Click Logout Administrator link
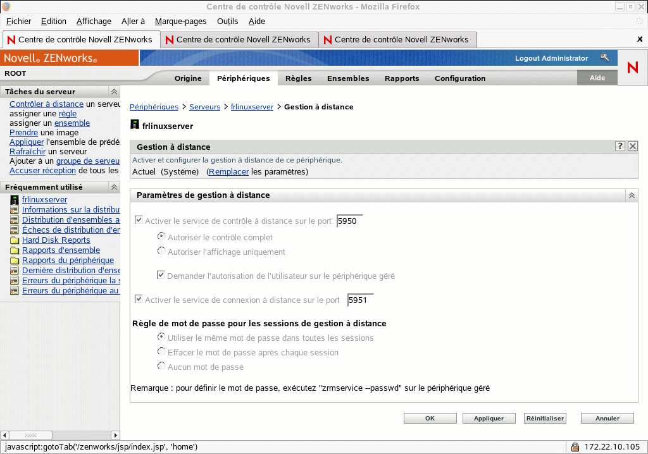Screen dimensions: 648x454 (x=551, y=58)
